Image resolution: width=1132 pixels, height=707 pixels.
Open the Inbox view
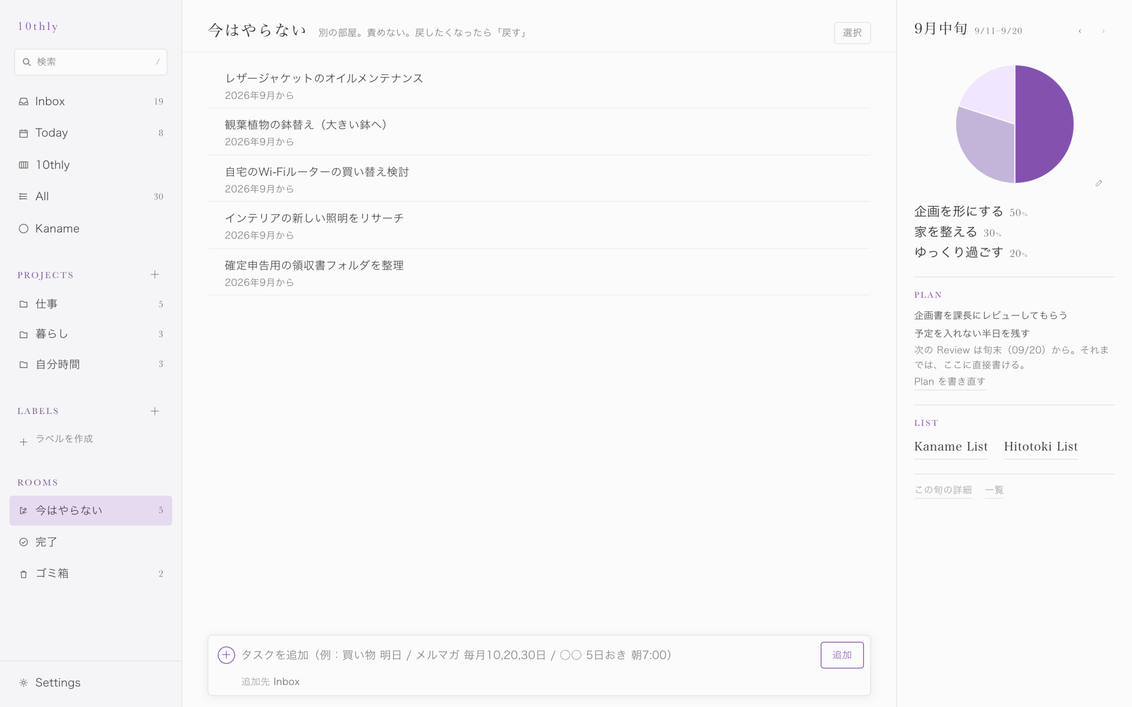click(91, 102)
